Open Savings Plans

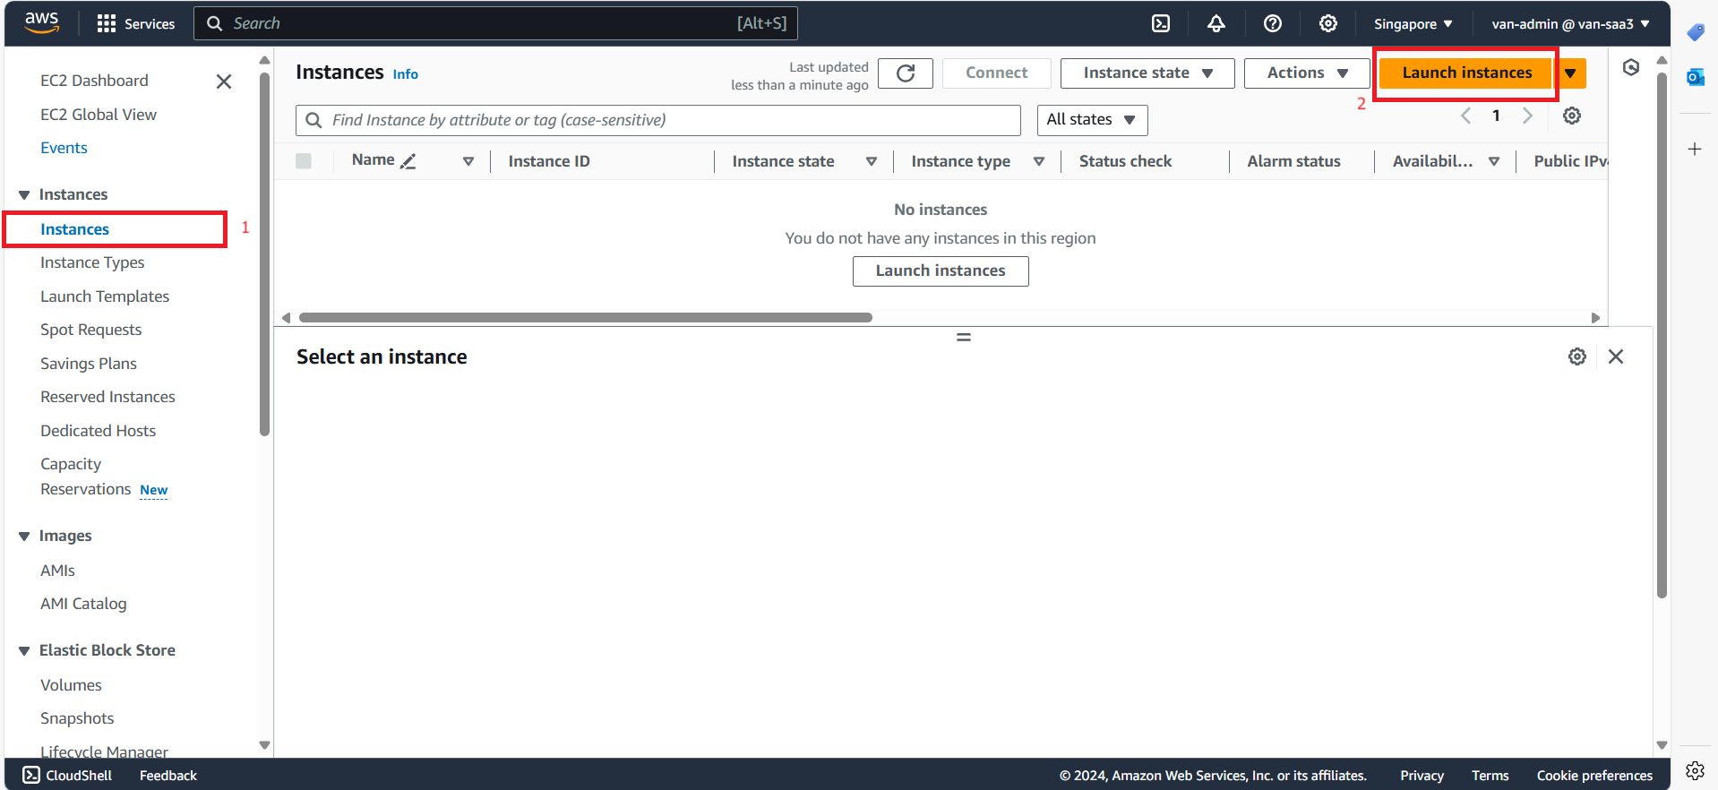89,364
